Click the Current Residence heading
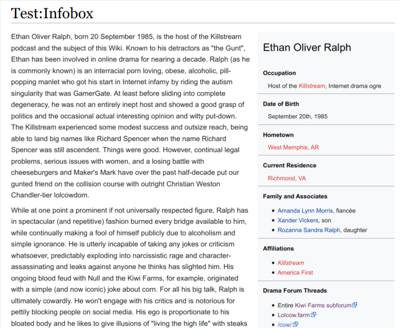 pyautogui.click(x=289, y=165)
